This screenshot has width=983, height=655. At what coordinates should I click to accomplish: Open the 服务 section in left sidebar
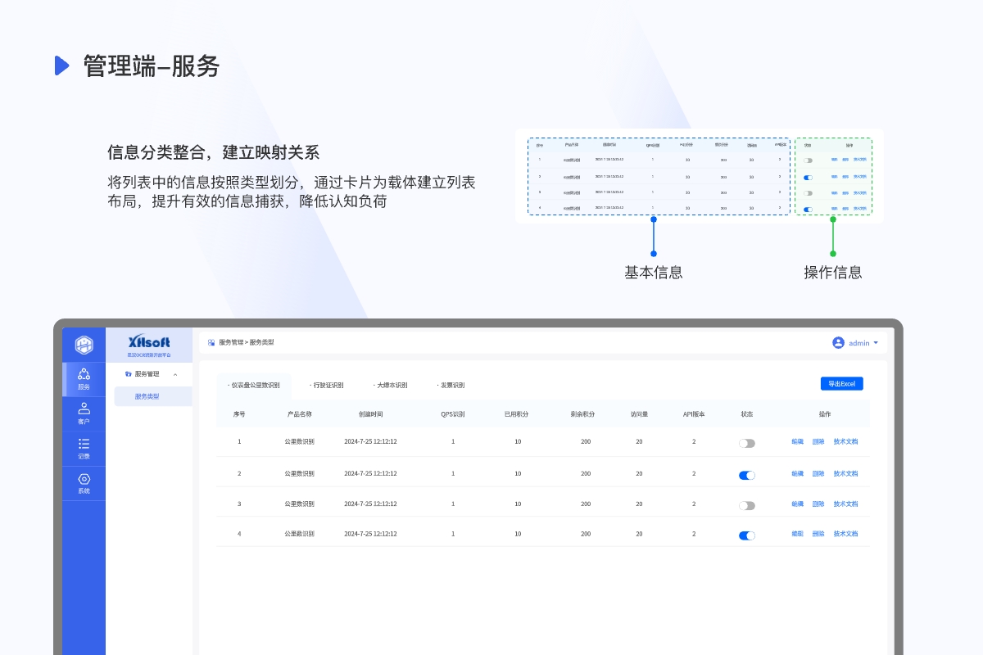(x=84, y=379)
